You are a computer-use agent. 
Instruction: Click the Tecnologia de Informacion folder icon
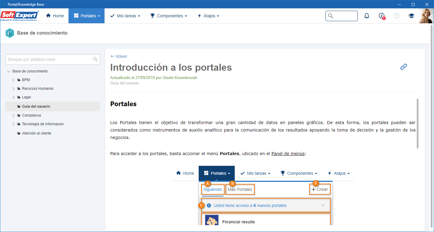click(19, 124)
